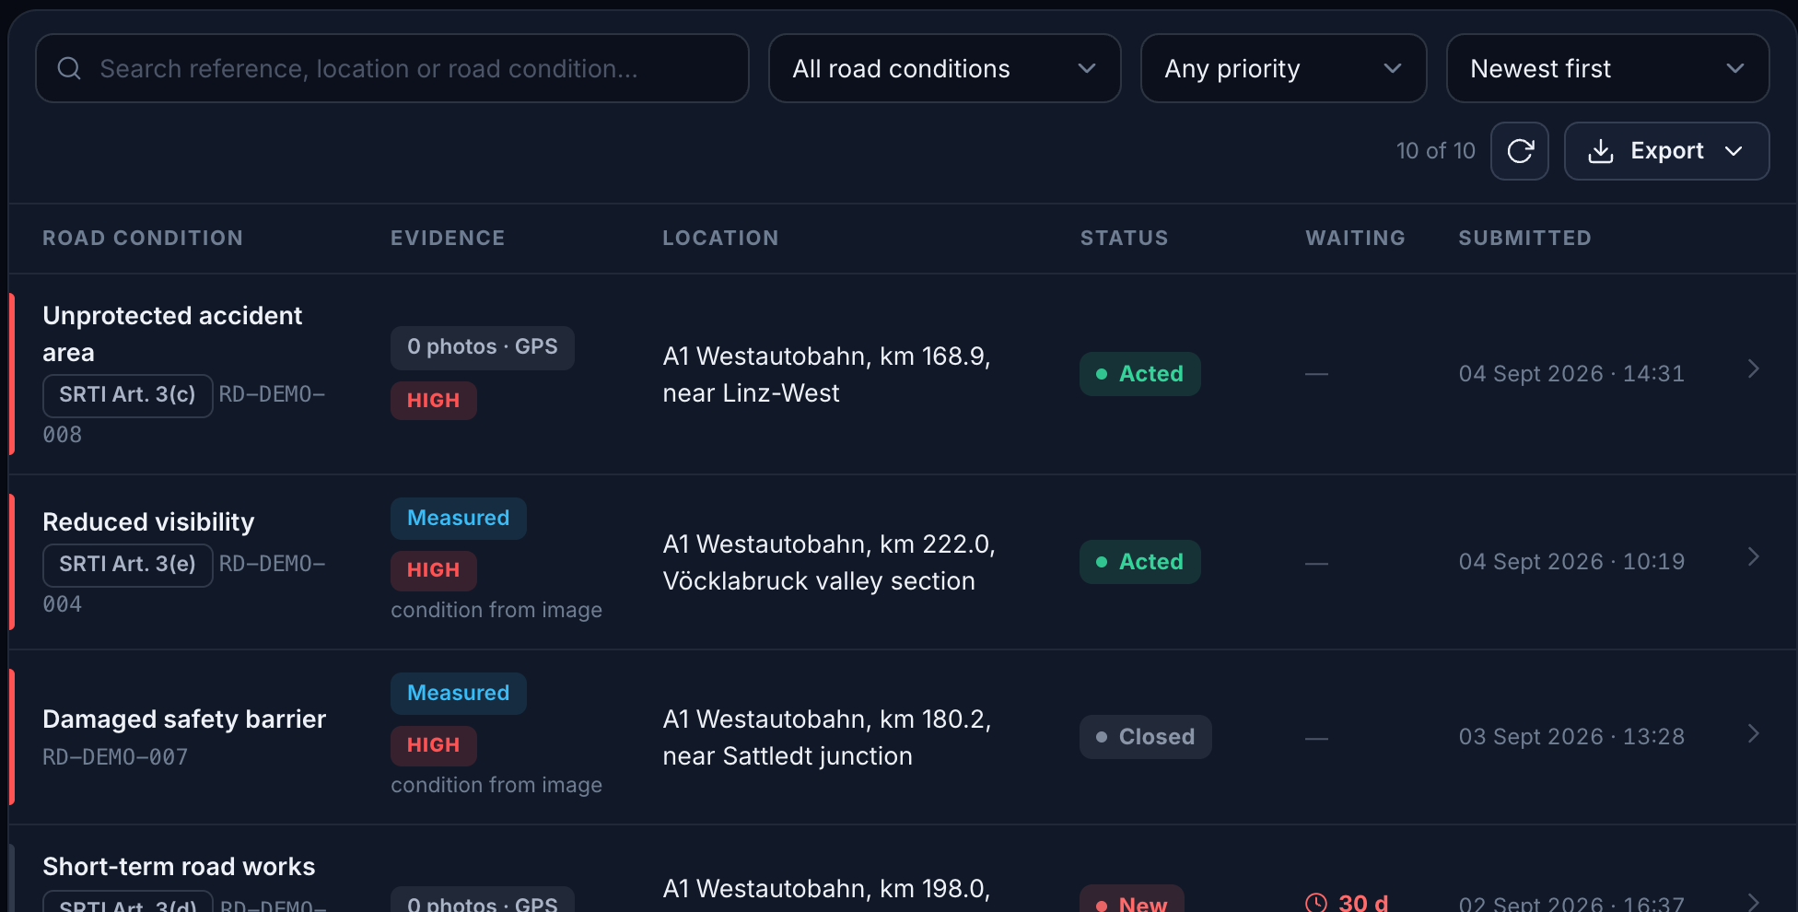1798x912 pixels.
Task: Click Measured badge in Damaged safety barrier row
Action: (459, 694)
